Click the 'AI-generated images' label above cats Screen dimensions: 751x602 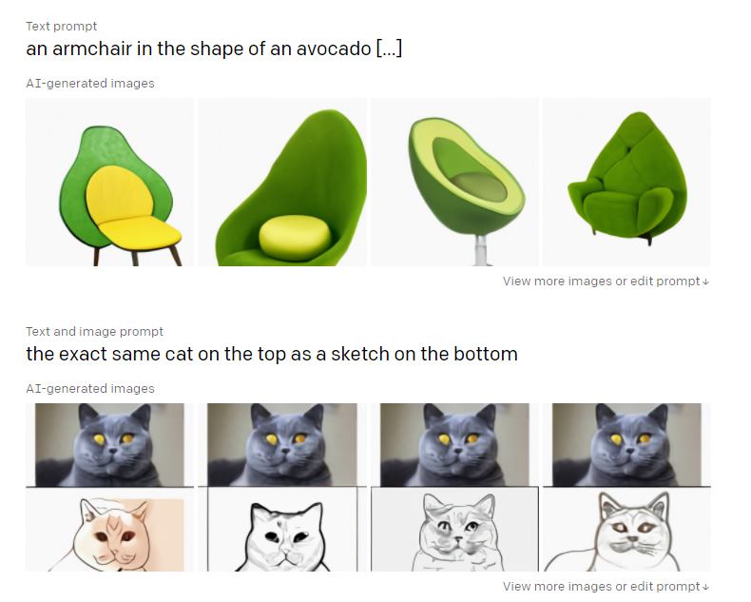click(x=90, y=389)
